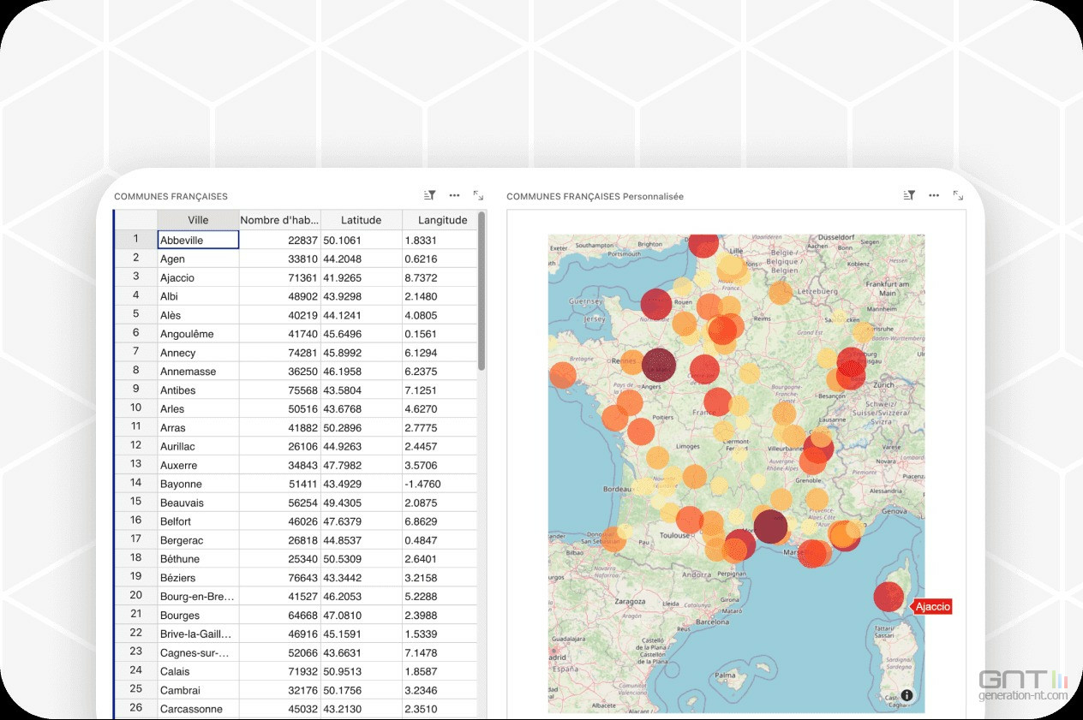Select the Angoulême cell
1083x720 pixels.
(198, 334)
